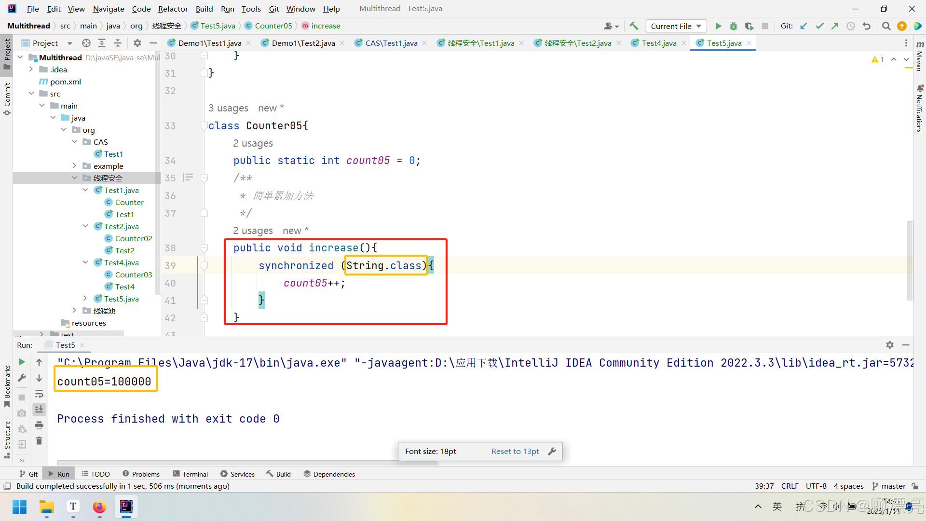Click the Build hammer icon
This screenshot has width=926, height=521.
(x=634, y=26)
